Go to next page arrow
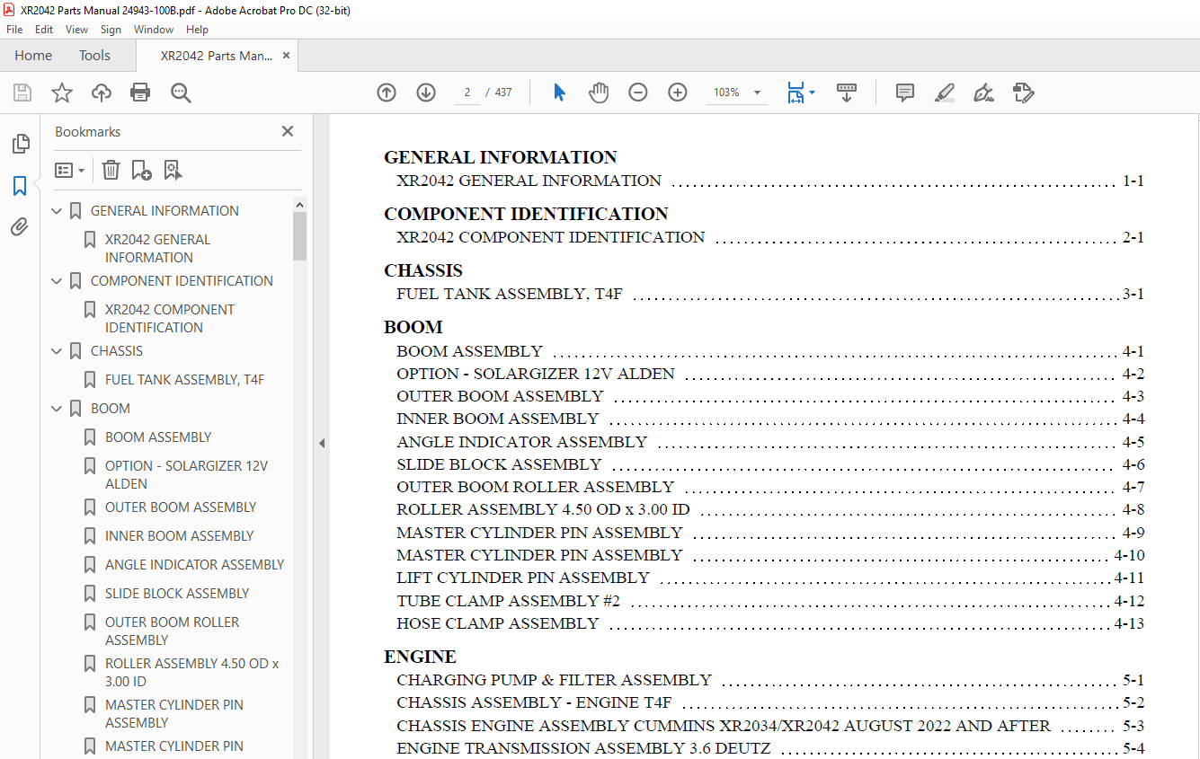Viewport: 1200px width, 759px height. pyautogui.click(x=426, y=93)
